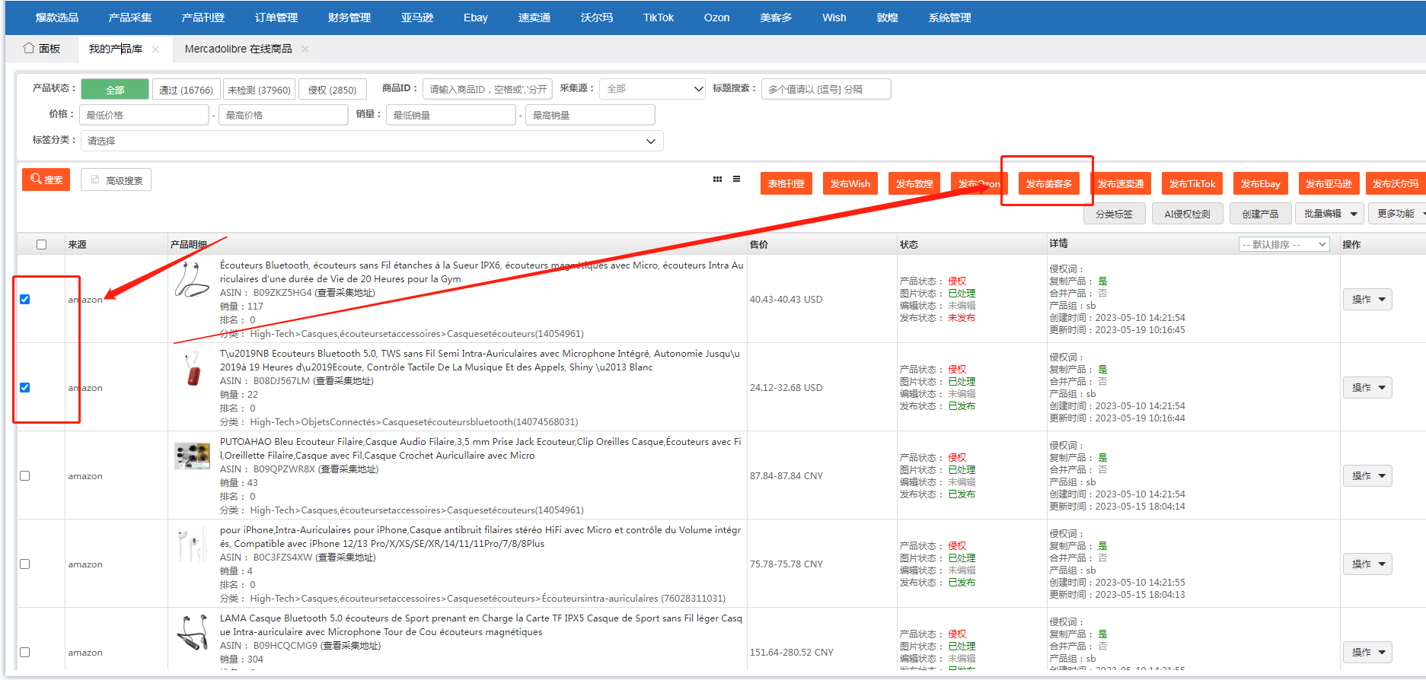Uncheck the row for ASIN B08DJ567LM

click(x=25, y=387)
